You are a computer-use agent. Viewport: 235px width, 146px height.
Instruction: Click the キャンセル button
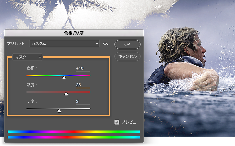tap(127, 56)
